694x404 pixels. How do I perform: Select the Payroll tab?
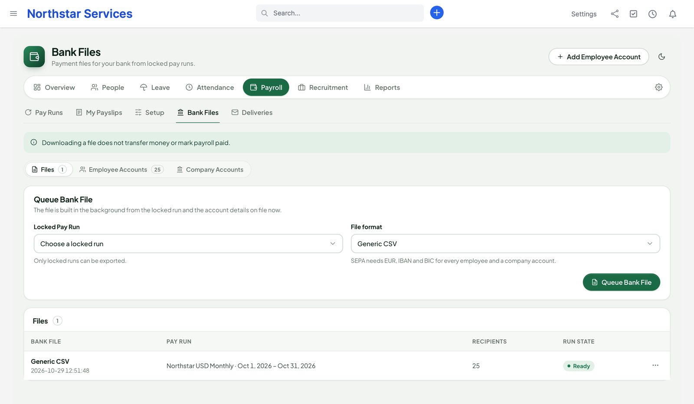coord(266,87)
